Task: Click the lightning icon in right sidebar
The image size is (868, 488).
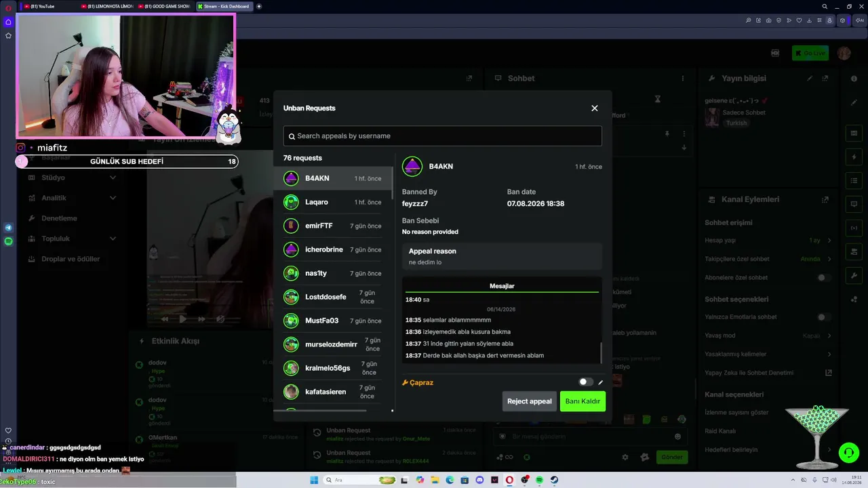Action: (854, 157)
